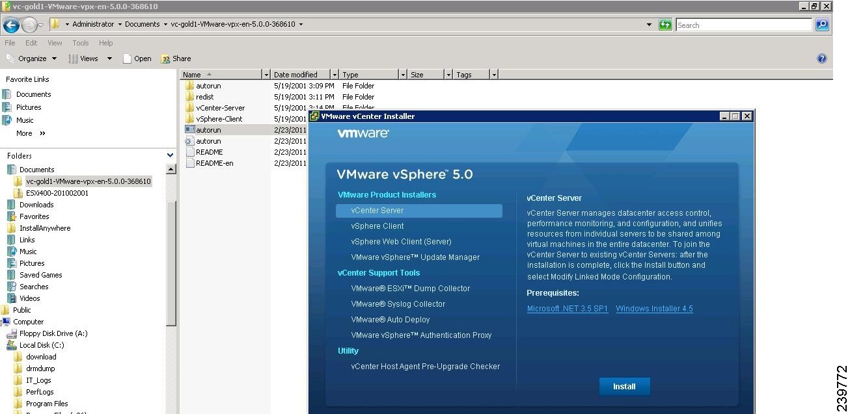Select ESXi400-201002001 folder in the tree
The width and height of the screenshot is (850, 414).
[x=57, y=193]
